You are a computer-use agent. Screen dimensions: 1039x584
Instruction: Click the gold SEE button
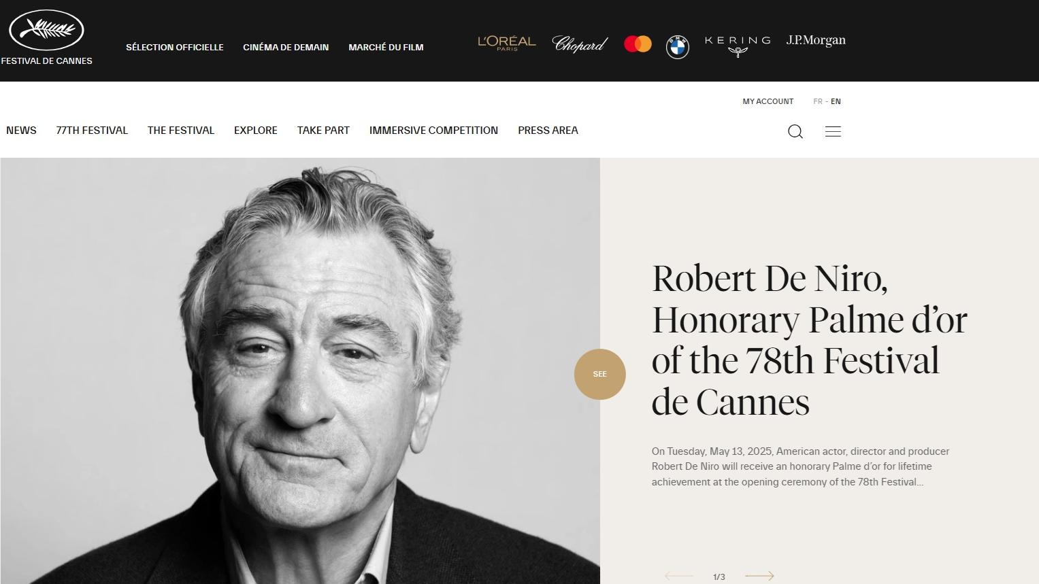pyautogui.click(x=599, y=374)
